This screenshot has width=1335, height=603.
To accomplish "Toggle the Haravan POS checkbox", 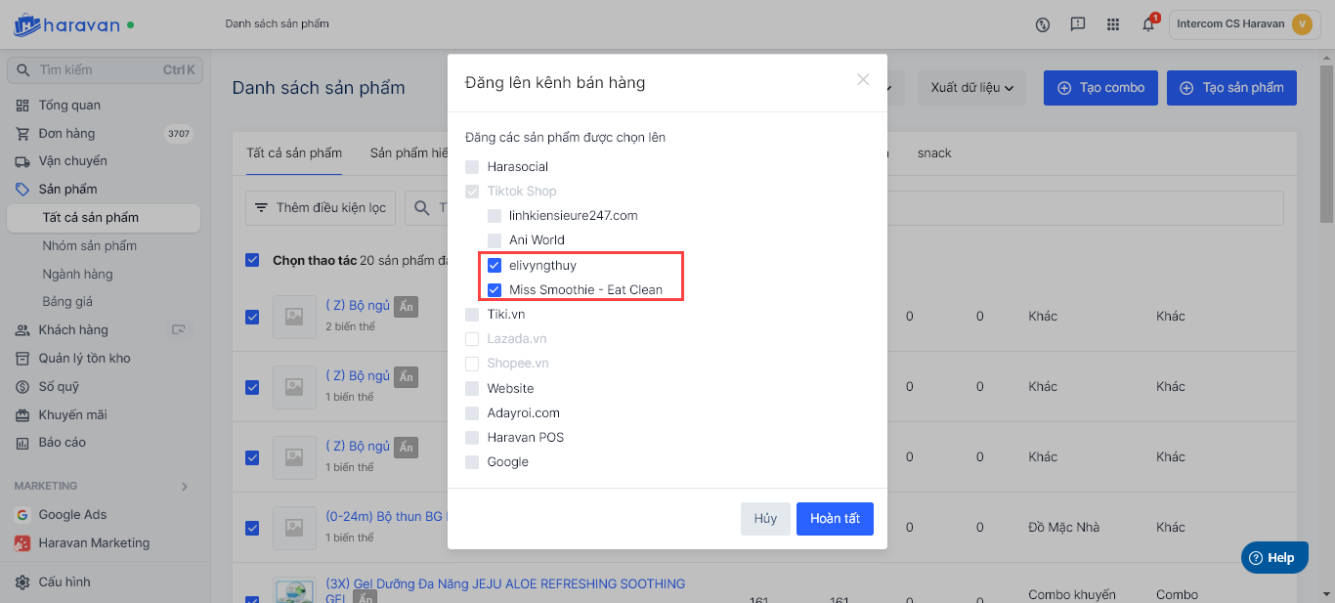I will [472, 438].
